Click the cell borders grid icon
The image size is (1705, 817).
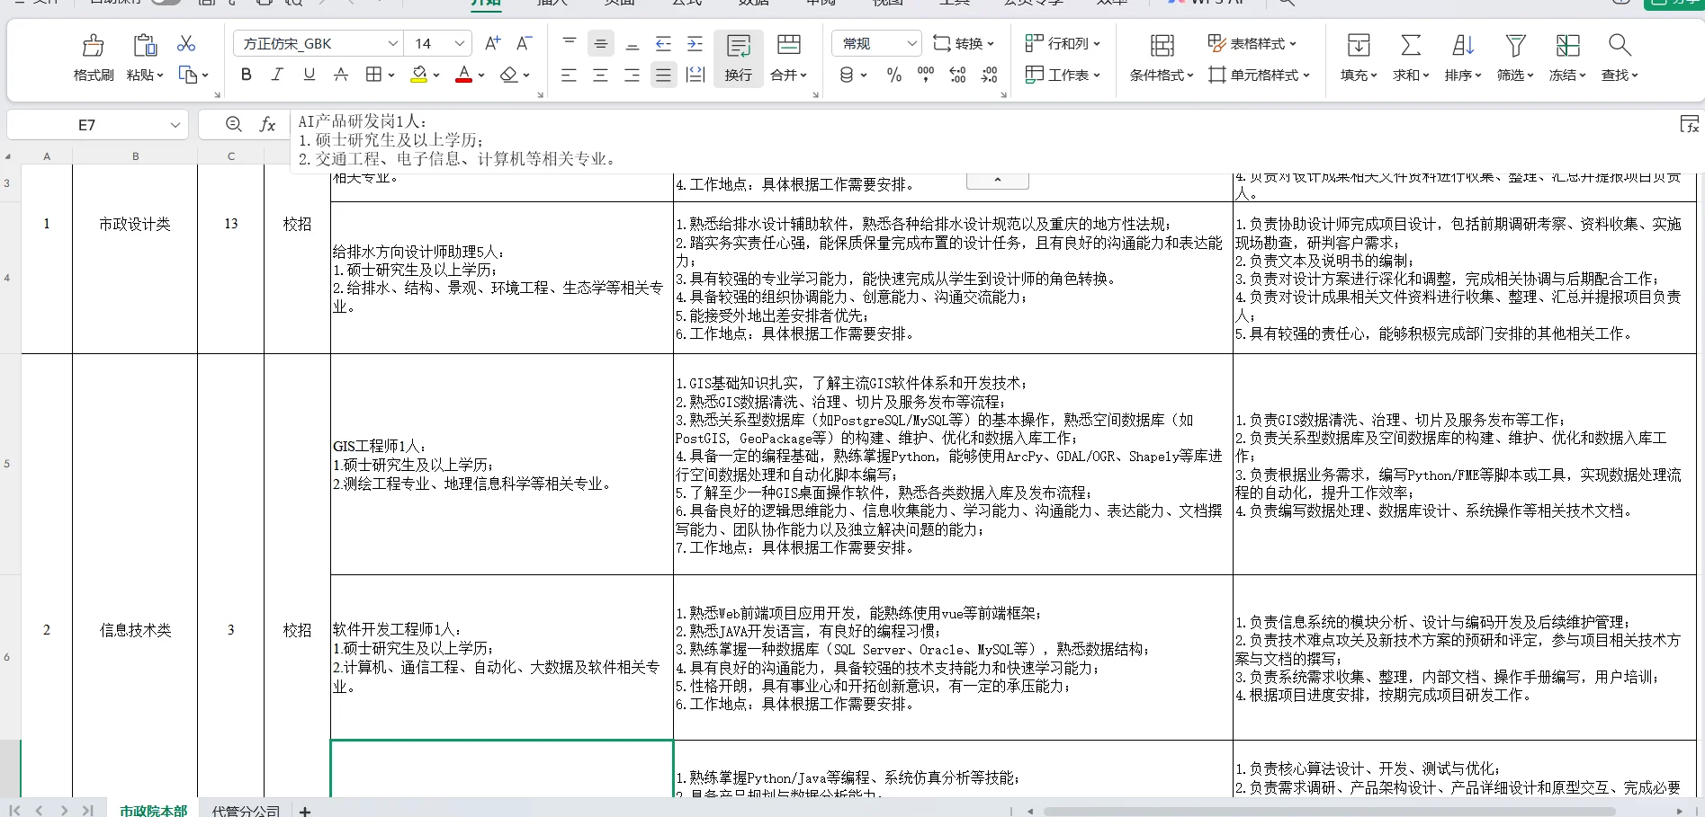coord(373,75)
